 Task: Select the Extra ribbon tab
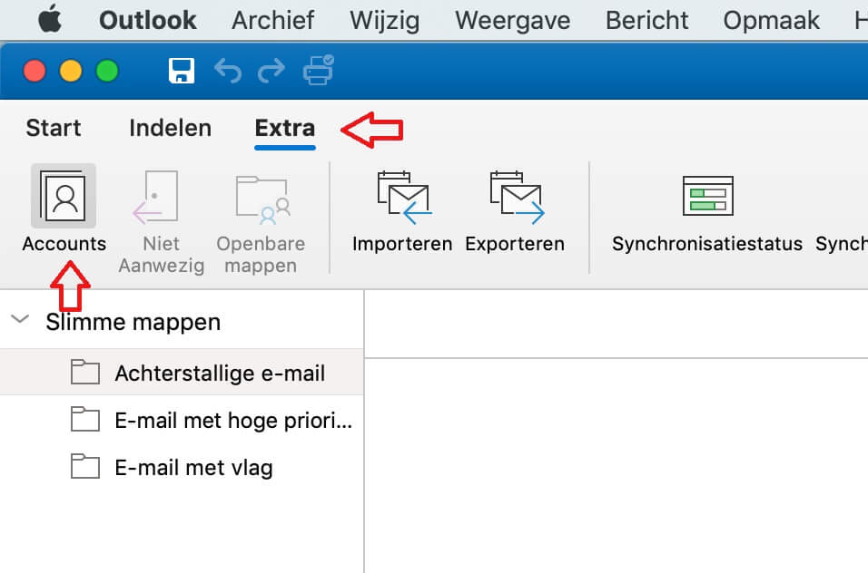(x=285, y=128)
